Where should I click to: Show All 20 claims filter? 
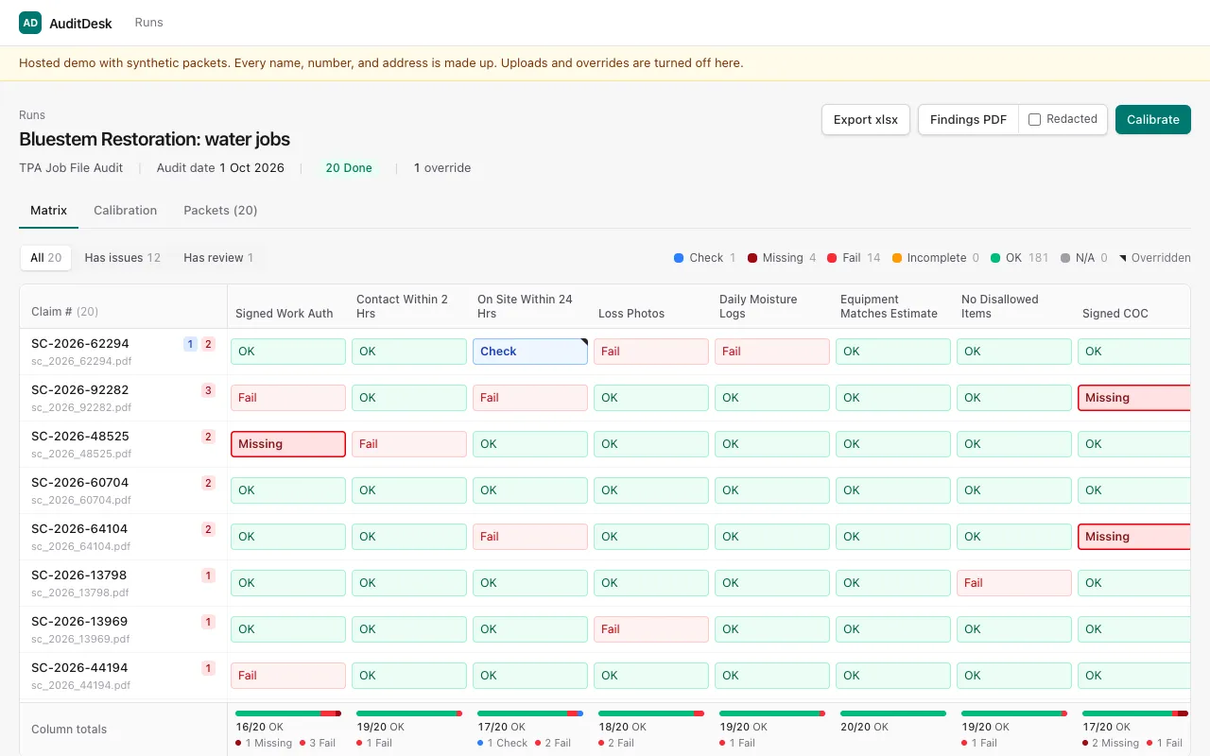[x=45, y=258]
